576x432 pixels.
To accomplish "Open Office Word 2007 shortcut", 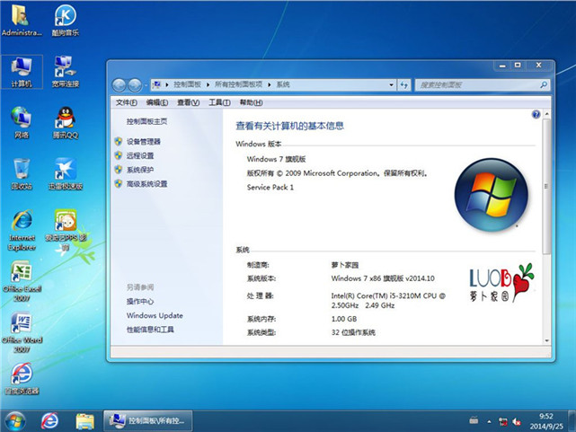I will pos(22,332).
